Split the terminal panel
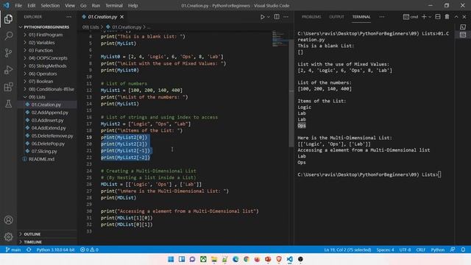 click(x=438, y=17)
